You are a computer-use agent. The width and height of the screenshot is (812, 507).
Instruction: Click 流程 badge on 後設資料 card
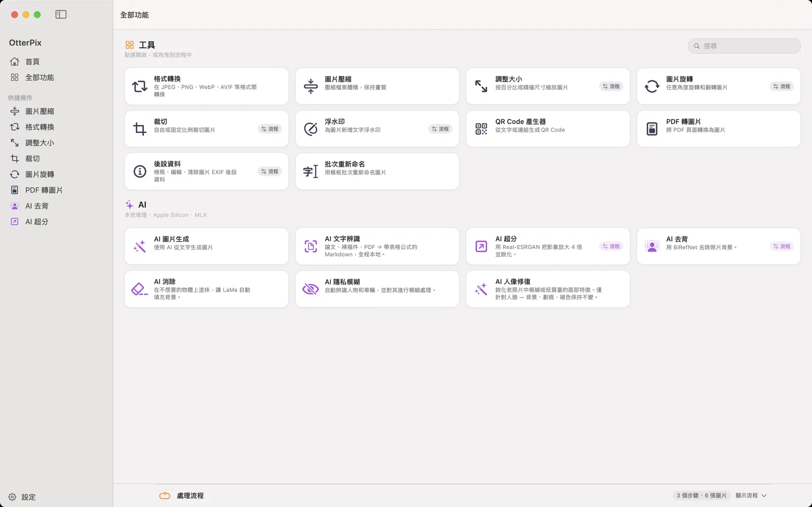tap(269, 171)
